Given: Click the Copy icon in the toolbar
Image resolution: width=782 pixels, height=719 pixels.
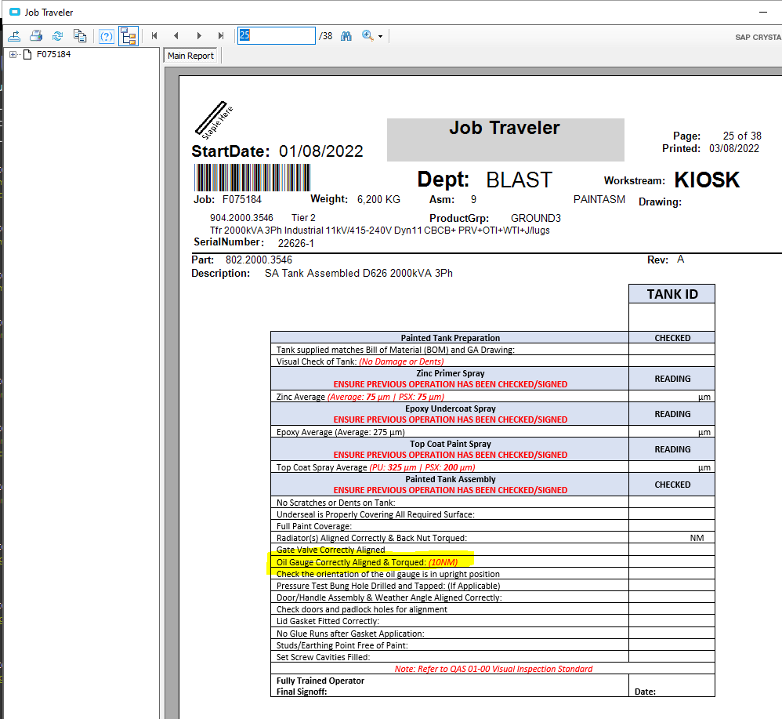Looking at the screenshot, I should [x=80, y=36].
